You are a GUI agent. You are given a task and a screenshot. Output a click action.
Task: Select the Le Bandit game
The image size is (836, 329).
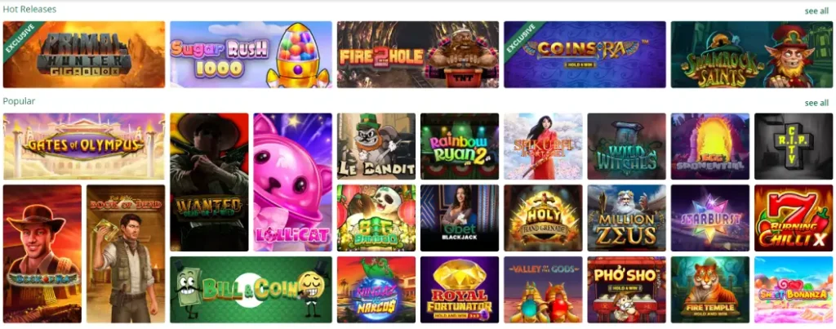pos(376,146)
